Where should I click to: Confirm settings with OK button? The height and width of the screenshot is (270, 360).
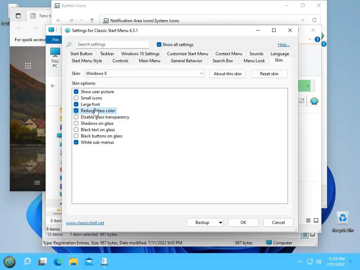coord(243,223)
